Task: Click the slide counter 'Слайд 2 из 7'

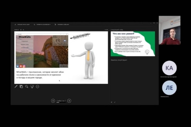Action: (61, 101)
